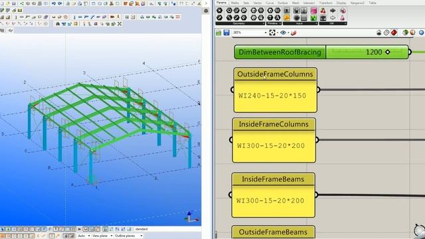Click the Save icon in Tekla toolbar

[13, 3]
